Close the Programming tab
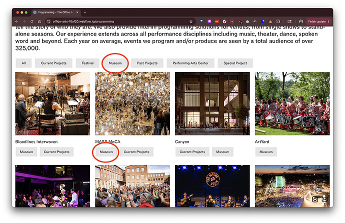This screenshot has height=223, width=345. [77, 12]
